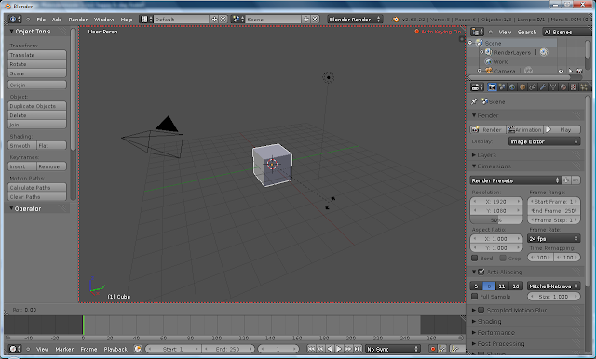Select the Particles properties tab

click(x=584, y=87)
